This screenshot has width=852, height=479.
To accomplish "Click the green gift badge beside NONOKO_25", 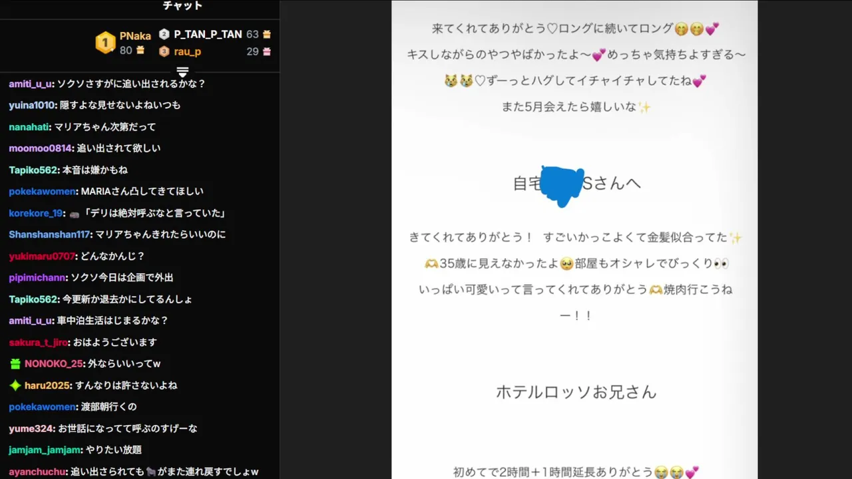I will coord(15,364).
